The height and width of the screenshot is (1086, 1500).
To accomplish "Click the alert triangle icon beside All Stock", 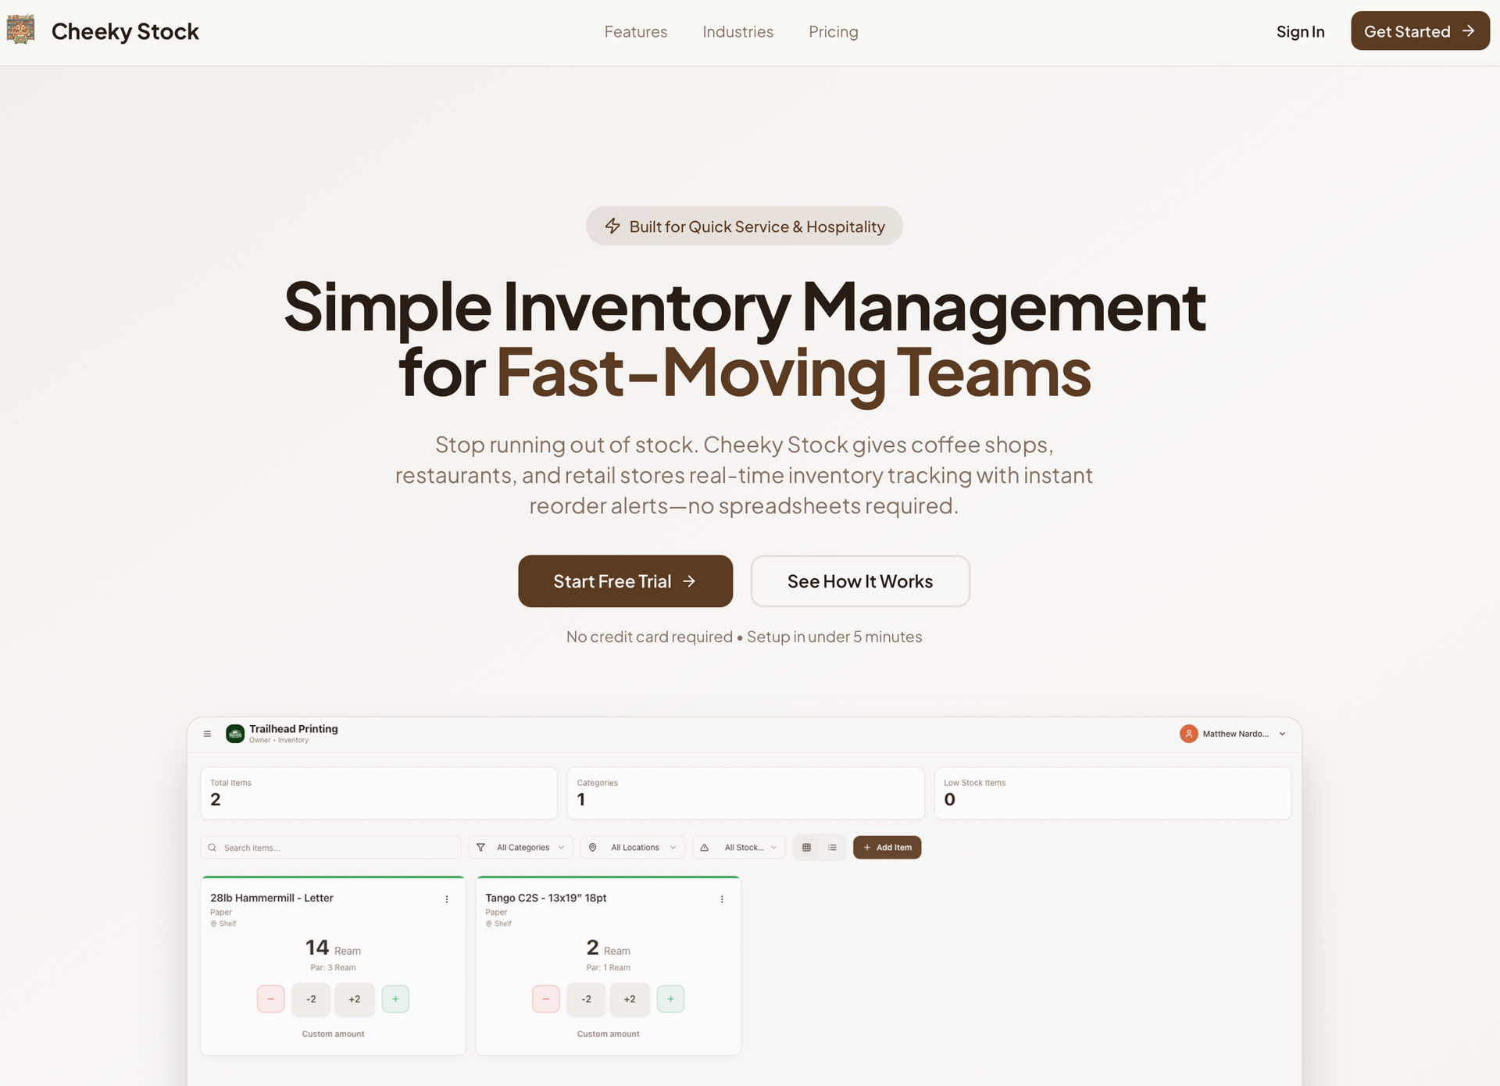I will [x=705, y=847].
